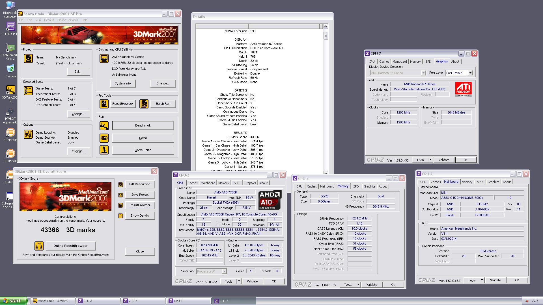Expand Tools dropdown arrow in CPU tab window
Viewport: 543px width, 305px height.
click(239, 281)
